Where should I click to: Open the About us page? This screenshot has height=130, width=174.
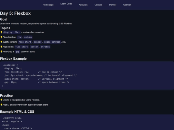pyautogui.click(x=83, y=5)
